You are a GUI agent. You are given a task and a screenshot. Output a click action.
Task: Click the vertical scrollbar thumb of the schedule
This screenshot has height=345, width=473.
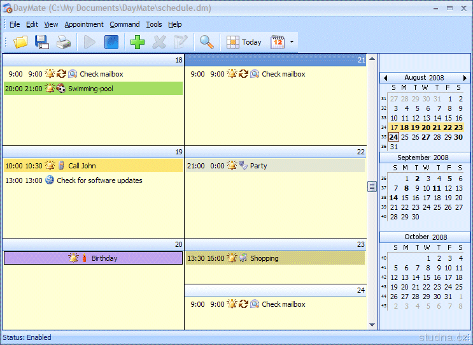(372, 186)
